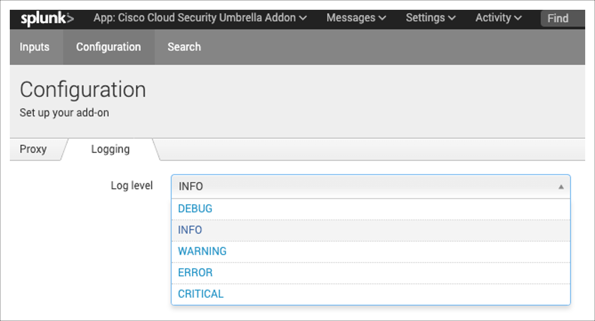Pick ERROR from the dropdown options
The height and width of the screenshot is (321, 595).
pos(195,272)
